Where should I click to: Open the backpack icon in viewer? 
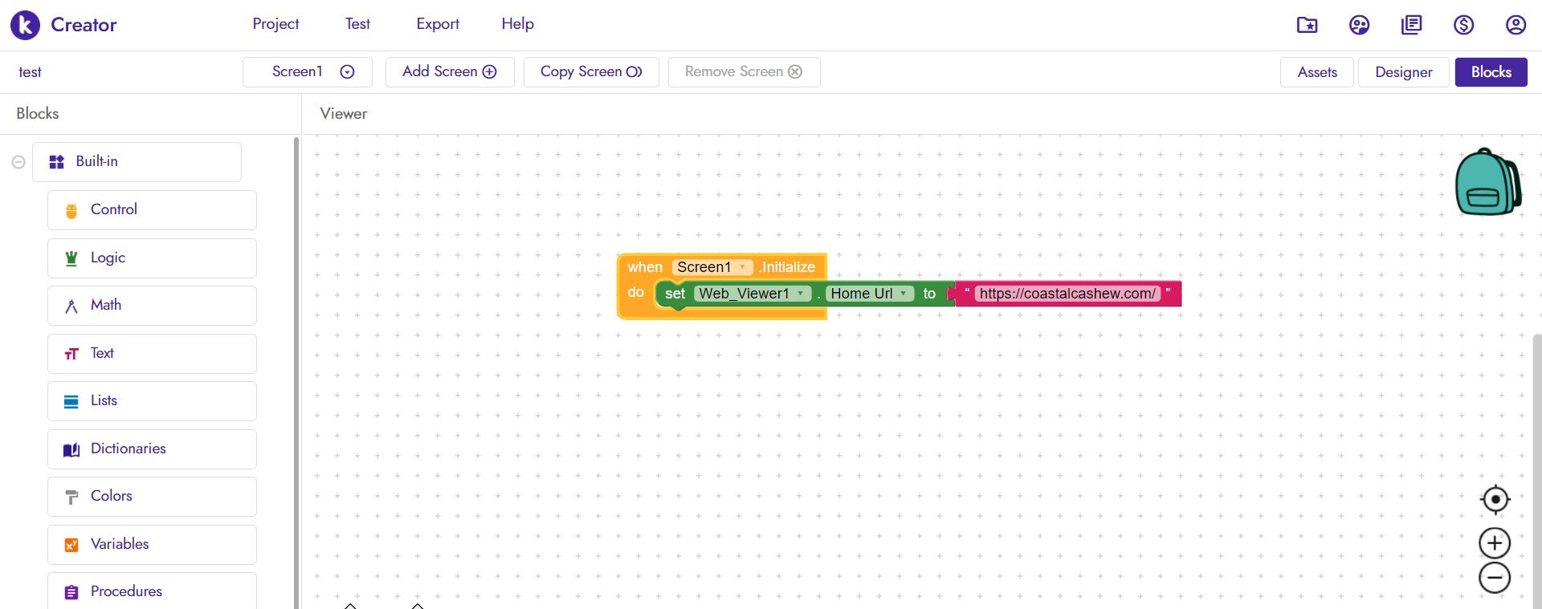tap(1487, 182)
